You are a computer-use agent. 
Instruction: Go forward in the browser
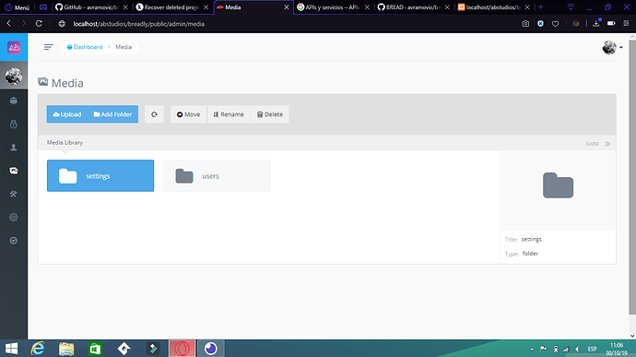24,24
